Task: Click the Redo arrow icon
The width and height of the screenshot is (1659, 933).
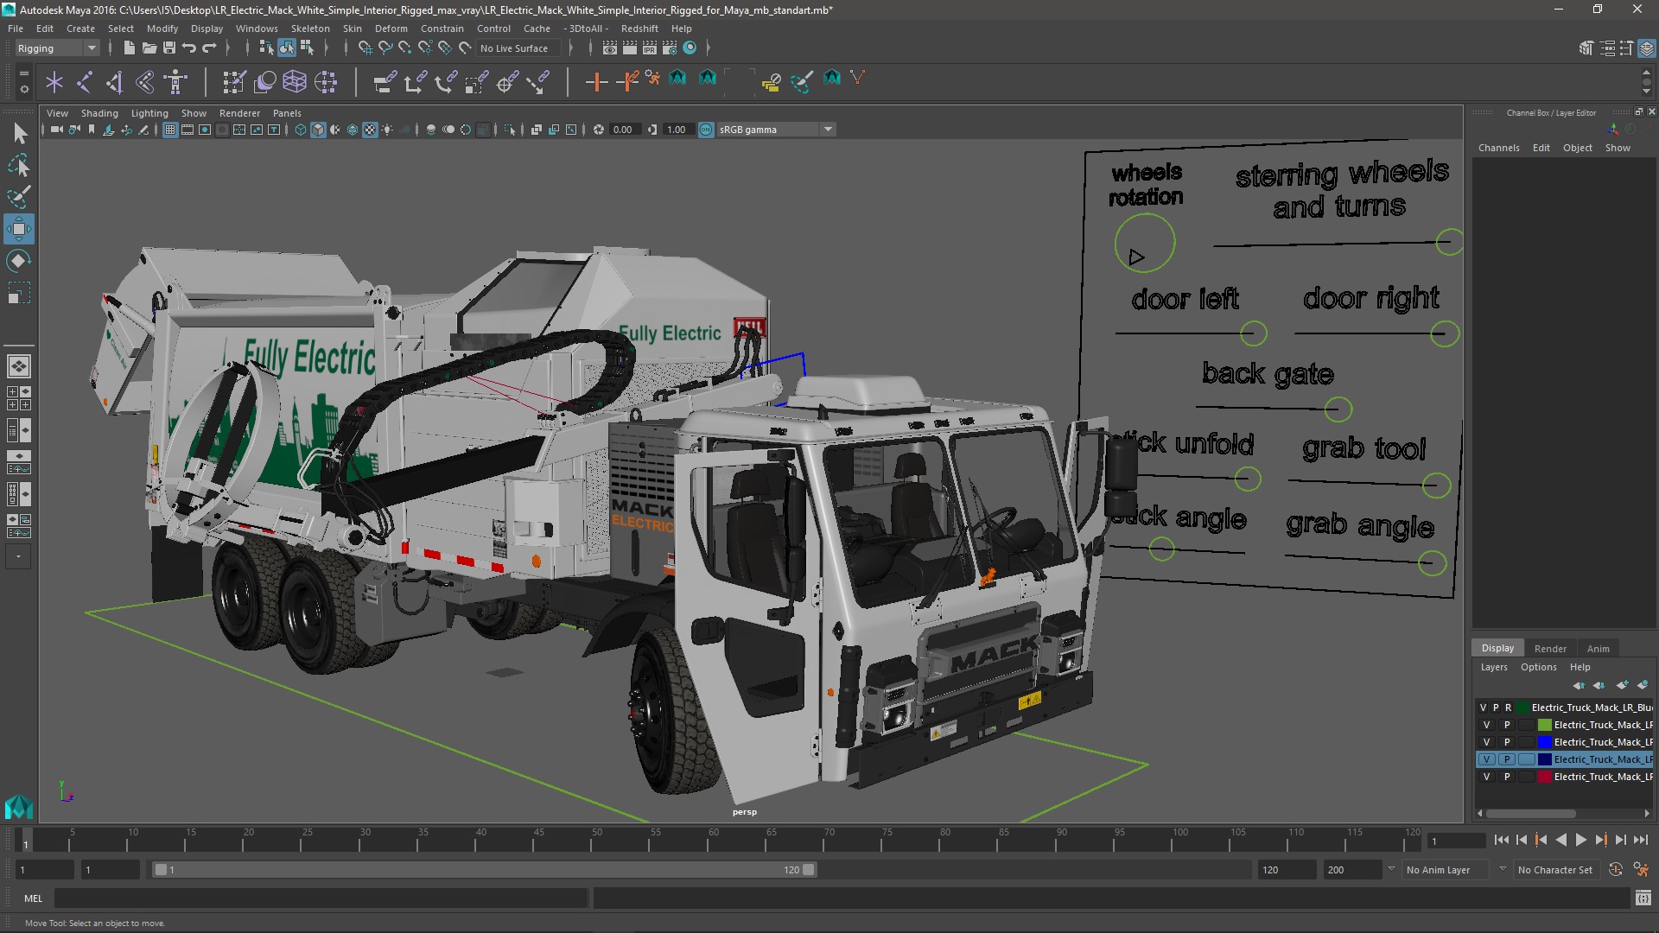Action: 209,48
